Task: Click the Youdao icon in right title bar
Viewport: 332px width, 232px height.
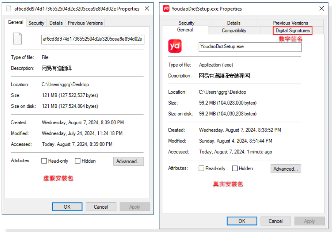Action: [x=166, y=8]
